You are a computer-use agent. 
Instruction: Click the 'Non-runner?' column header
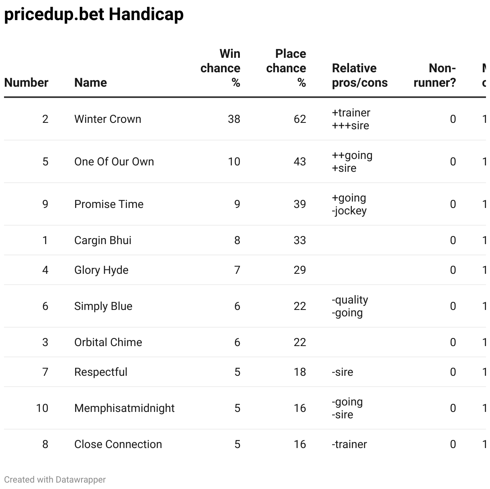(x=435, y=75)
